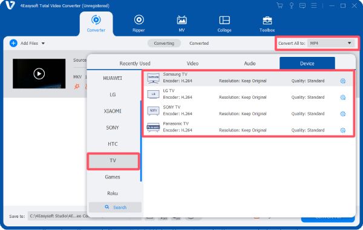Play the video thumbnail preview
The image size is (363, 230).
tap(39, 74)
